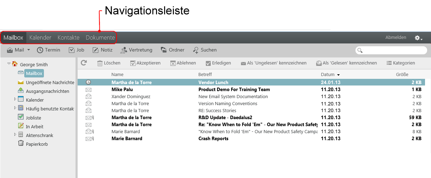Collapse the George Smith folder tree
Image resolution: width=431 pixels, height=178 pixels.
[x=9, y=64]
